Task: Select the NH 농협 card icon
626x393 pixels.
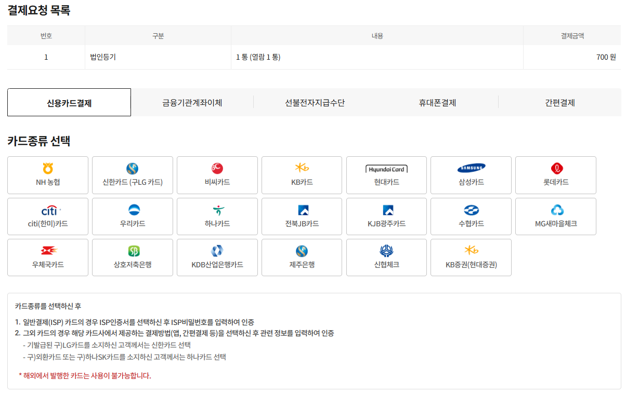Action: pyautogui.click(x=48, y=169)
